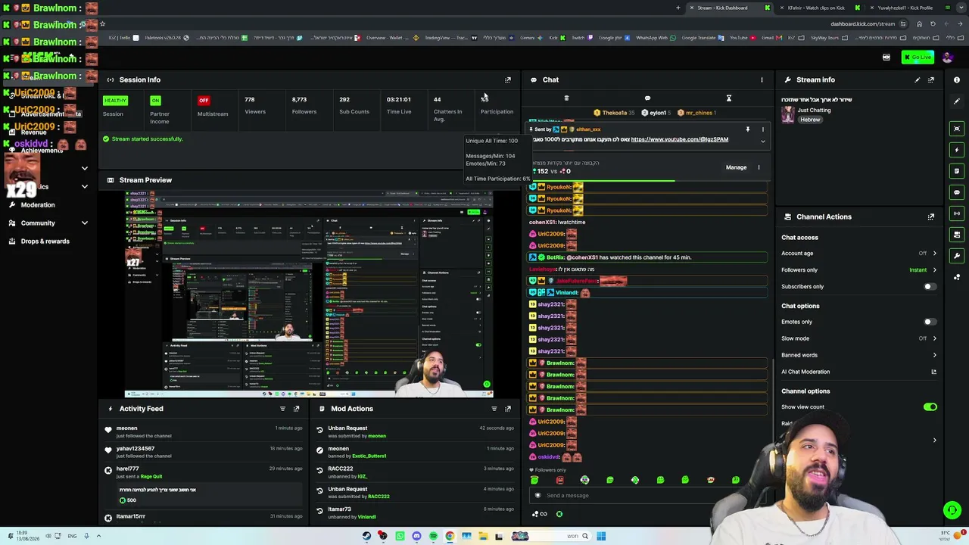Click the Stream Preview video thumbnail
Screen dimensions: 969x545
pyautogui.click(x=309, y=293)
